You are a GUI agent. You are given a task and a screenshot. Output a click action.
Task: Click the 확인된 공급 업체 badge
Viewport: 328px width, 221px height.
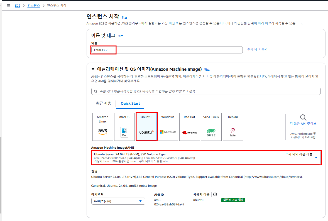click(x=233, y=200)
